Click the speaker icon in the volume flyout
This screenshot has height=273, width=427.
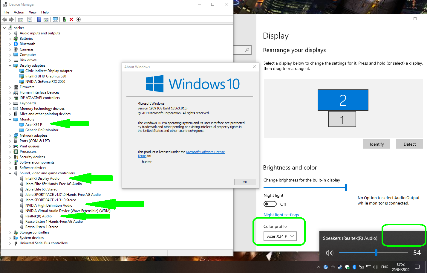point(329,253)
